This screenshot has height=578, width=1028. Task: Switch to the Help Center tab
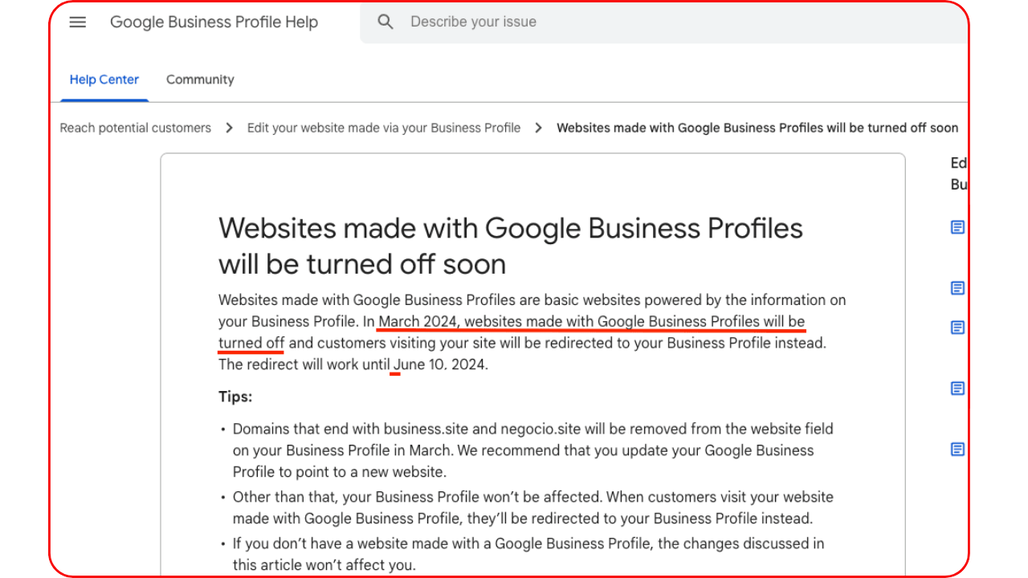104,79
